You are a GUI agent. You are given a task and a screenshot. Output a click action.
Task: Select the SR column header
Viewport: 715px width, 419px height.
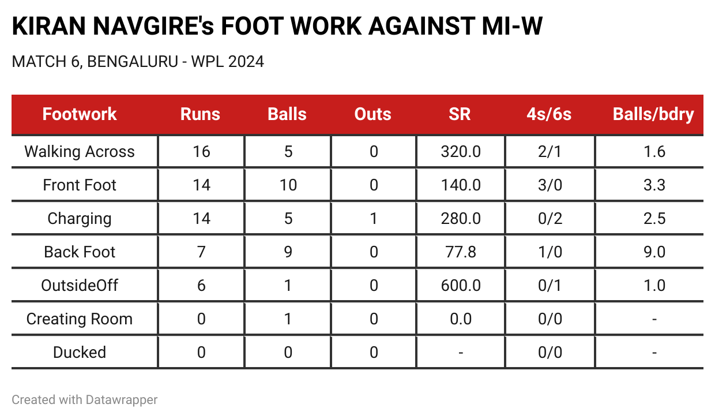pyautogui.click(x=460, y=114)
